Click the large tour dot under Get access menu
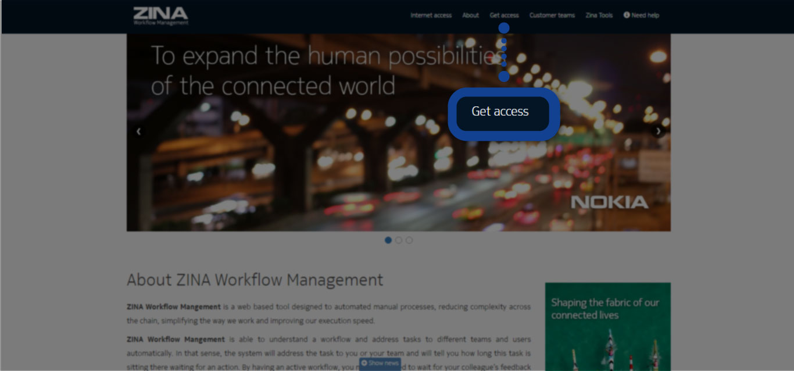794x371 pixels. click(x=504, y=28)
